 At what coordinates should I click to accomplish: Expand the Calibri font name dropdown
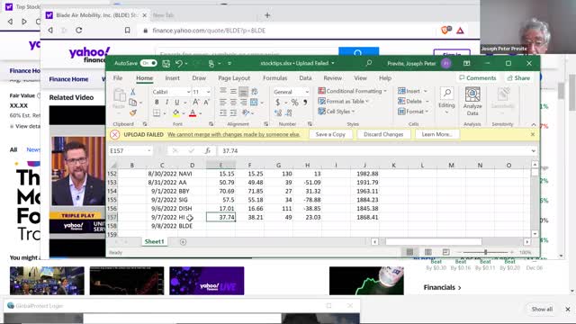click(188, 92)
